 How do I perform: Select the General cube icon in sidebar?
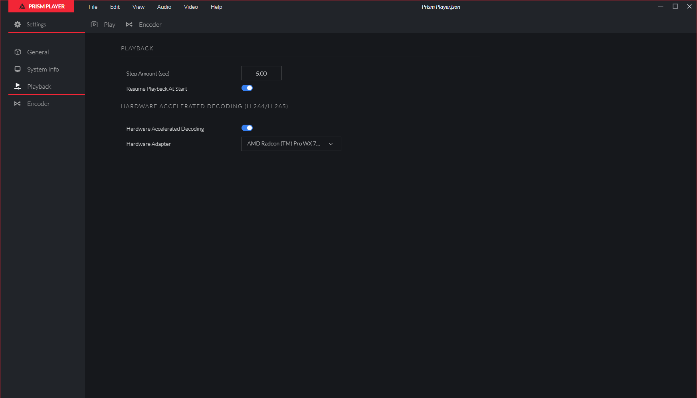[x=18, y=52]
